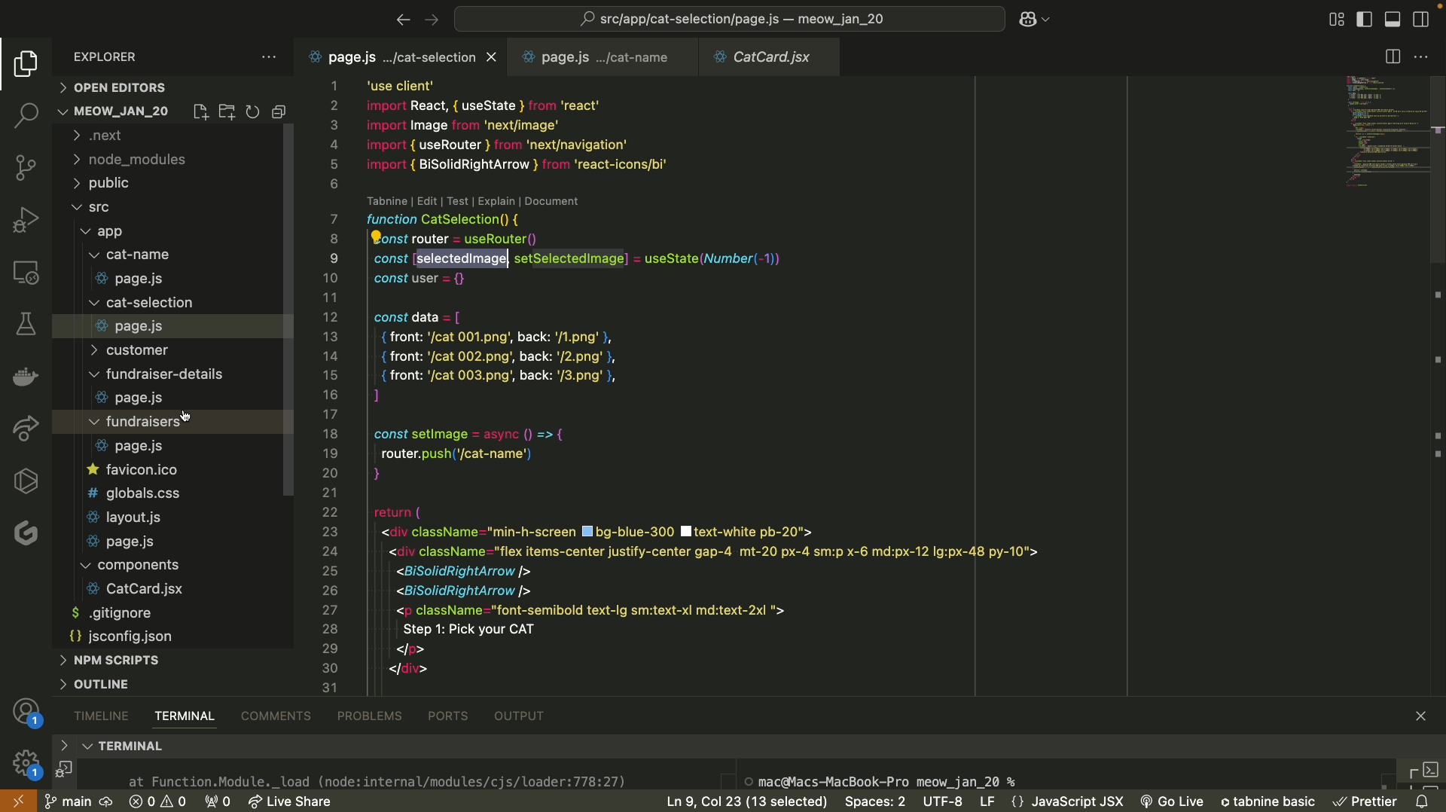This screenshot has width=1446, height=812.
Task: Click Tabnine Document code lens link
Action: pos(551,201)
